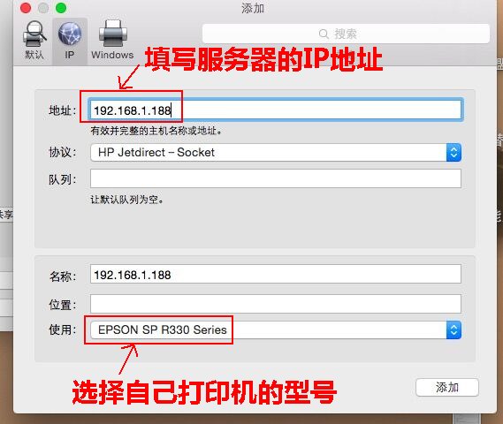Click the 位置 location input field
Screen dimensions: 503x424
click(276, 304)
